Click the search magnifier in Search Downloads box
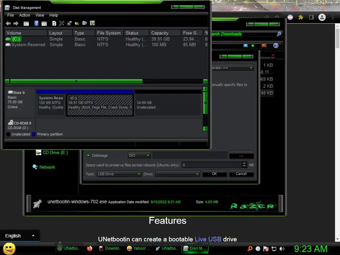340x255 pixels. [279, 34]
